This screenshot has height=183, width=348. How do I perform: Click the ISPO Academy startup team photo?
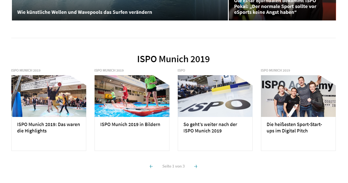(x=298, y=96)
